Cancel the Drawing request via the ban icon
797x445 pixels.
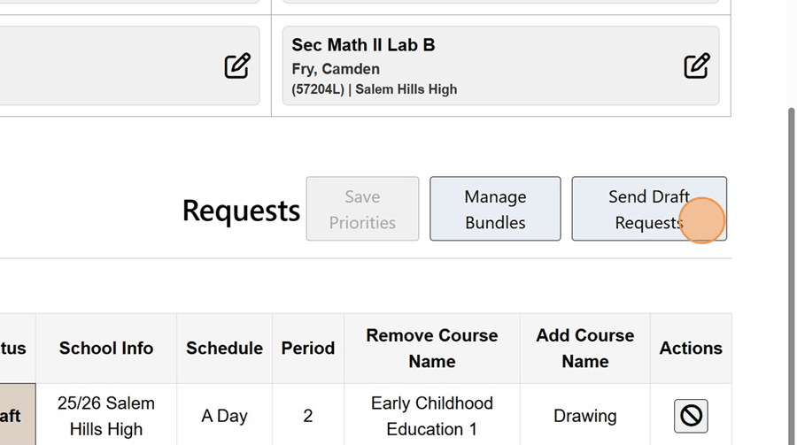point(691,416)
